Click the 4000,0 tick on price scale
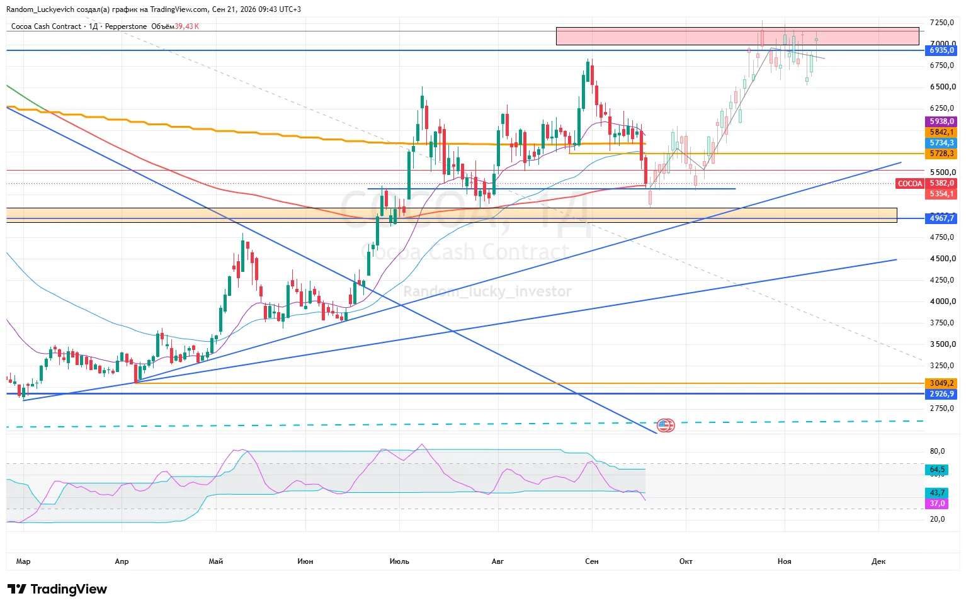Image resolution: width=966 pixels, height=608 pixels. [942, 301]
